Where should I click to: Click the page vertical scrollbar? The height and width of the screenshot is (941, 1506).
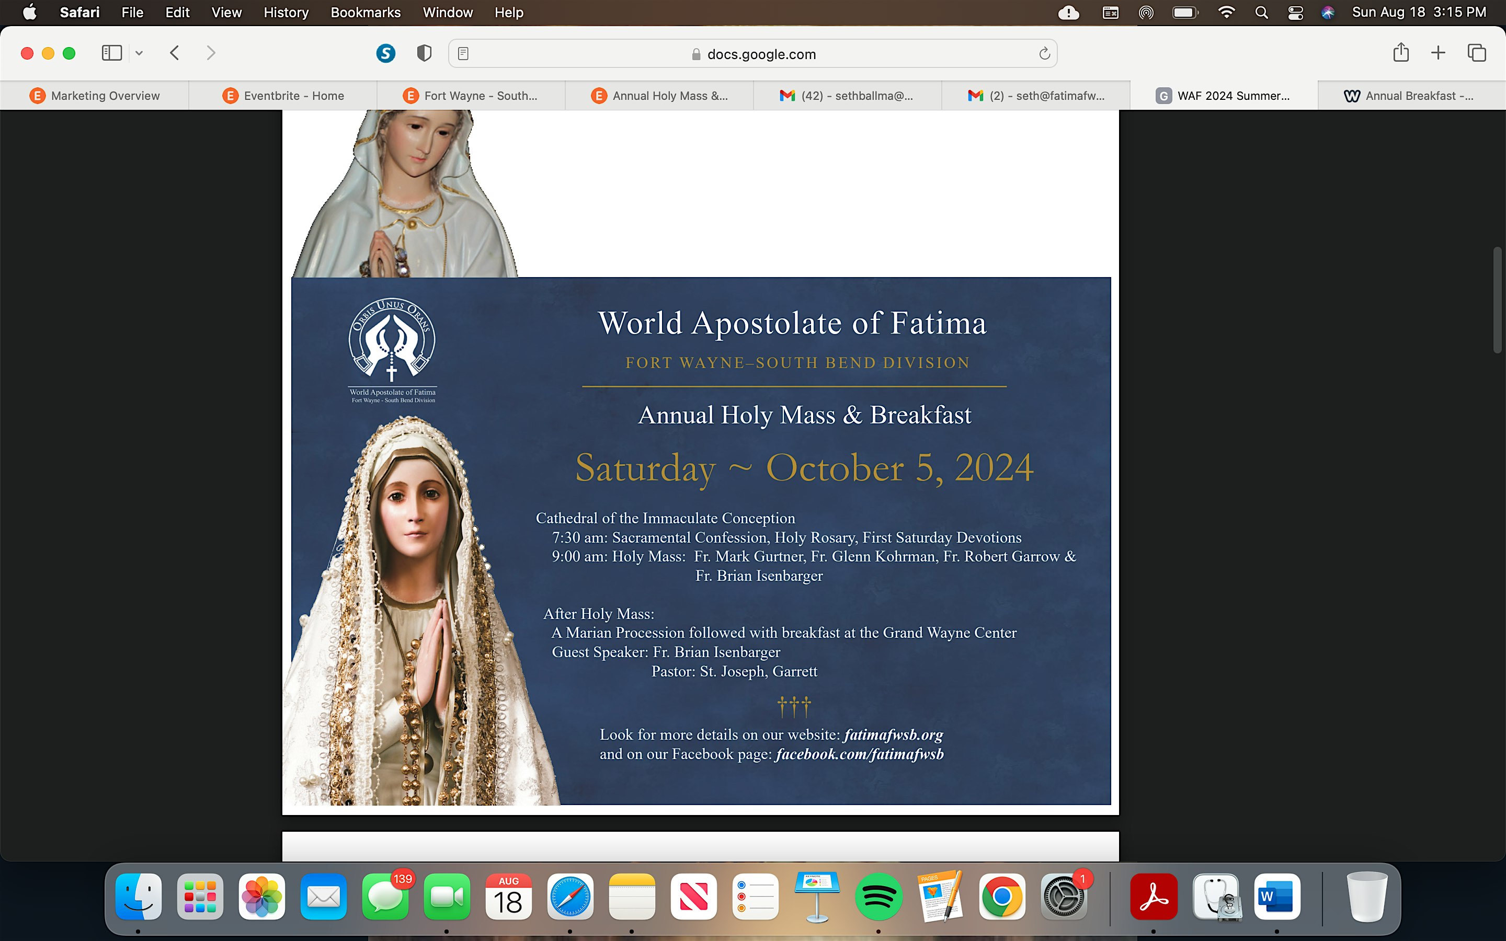point(1498,300)
